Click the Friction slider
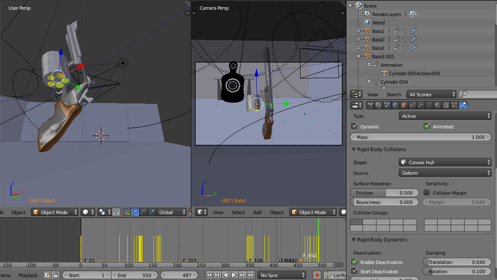 (x=384, y=193)
